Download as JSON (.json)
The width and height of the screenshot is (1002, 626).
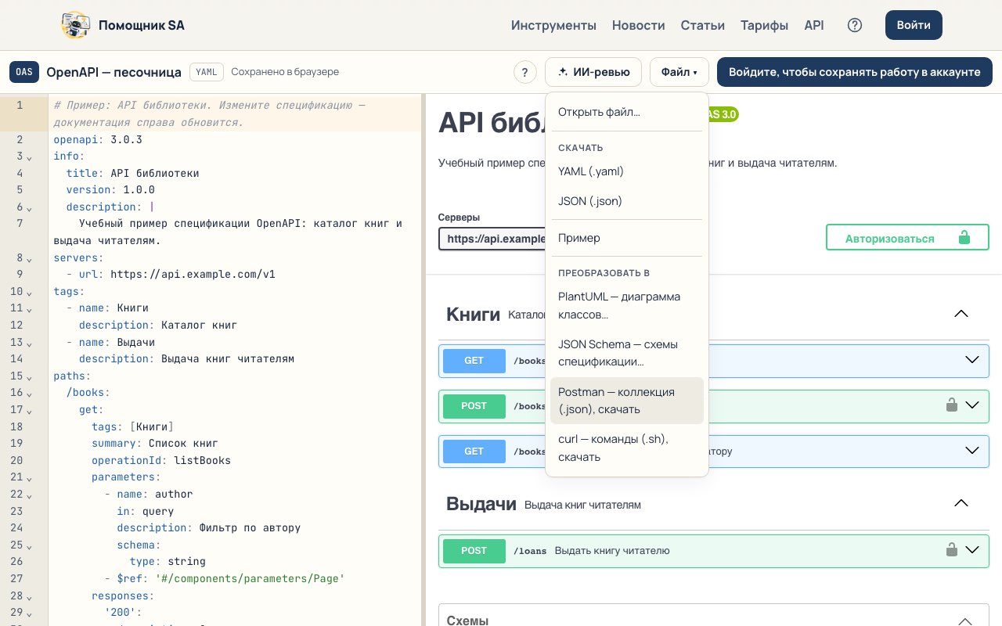626,201
